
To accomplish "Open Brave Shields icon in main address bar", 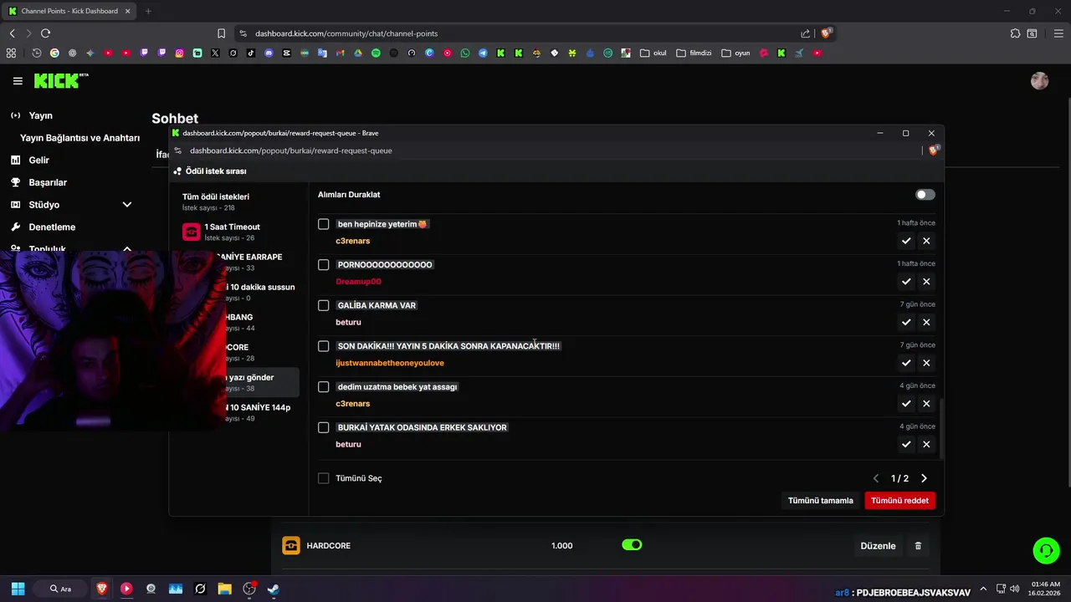I will click(827, 33).
